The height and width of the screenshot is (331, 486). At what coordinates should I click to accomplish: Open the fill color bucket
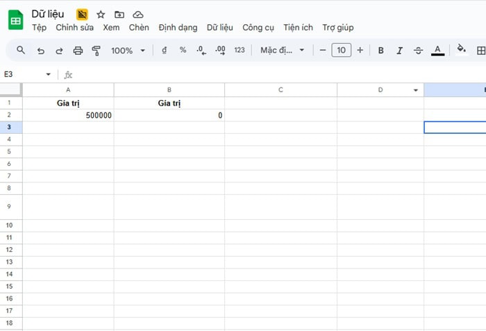pyautogui.click(x=462, y=50)
